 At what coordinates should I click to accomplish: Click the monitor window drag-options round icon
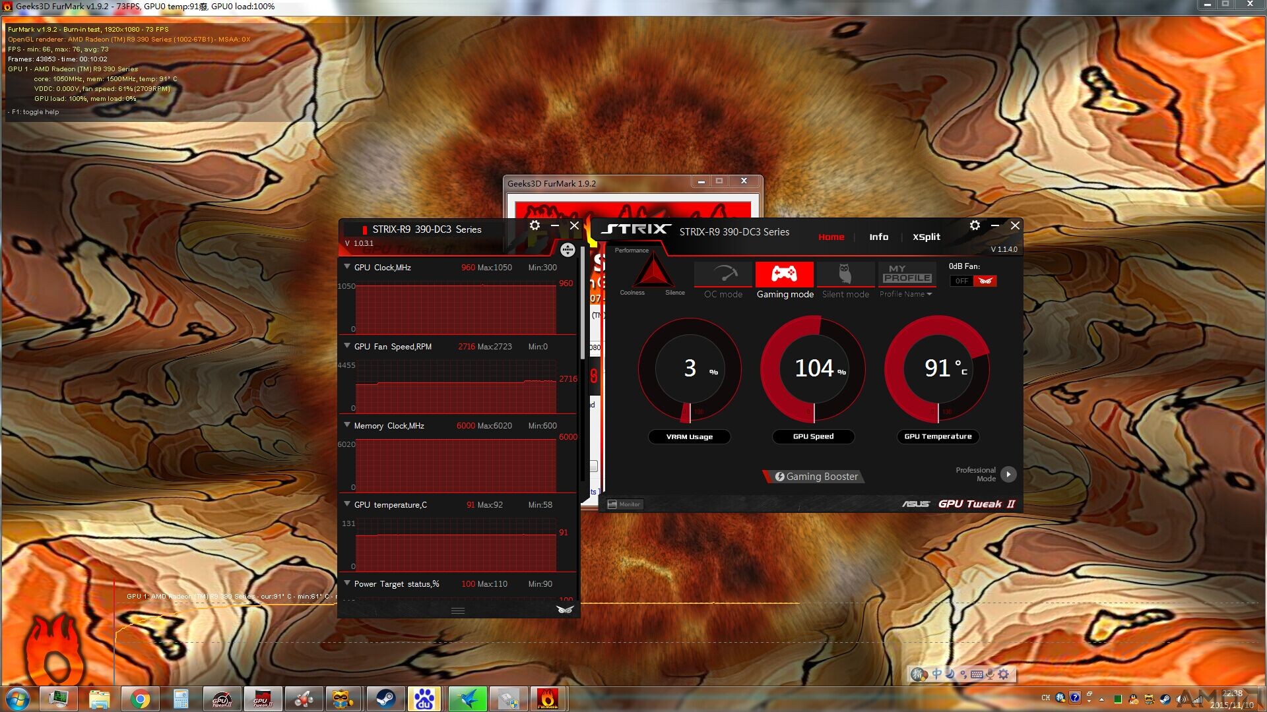point(568,250)
